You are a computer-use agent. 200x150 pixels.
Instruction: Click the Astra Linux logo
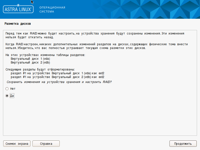click(x=18, y=9)
